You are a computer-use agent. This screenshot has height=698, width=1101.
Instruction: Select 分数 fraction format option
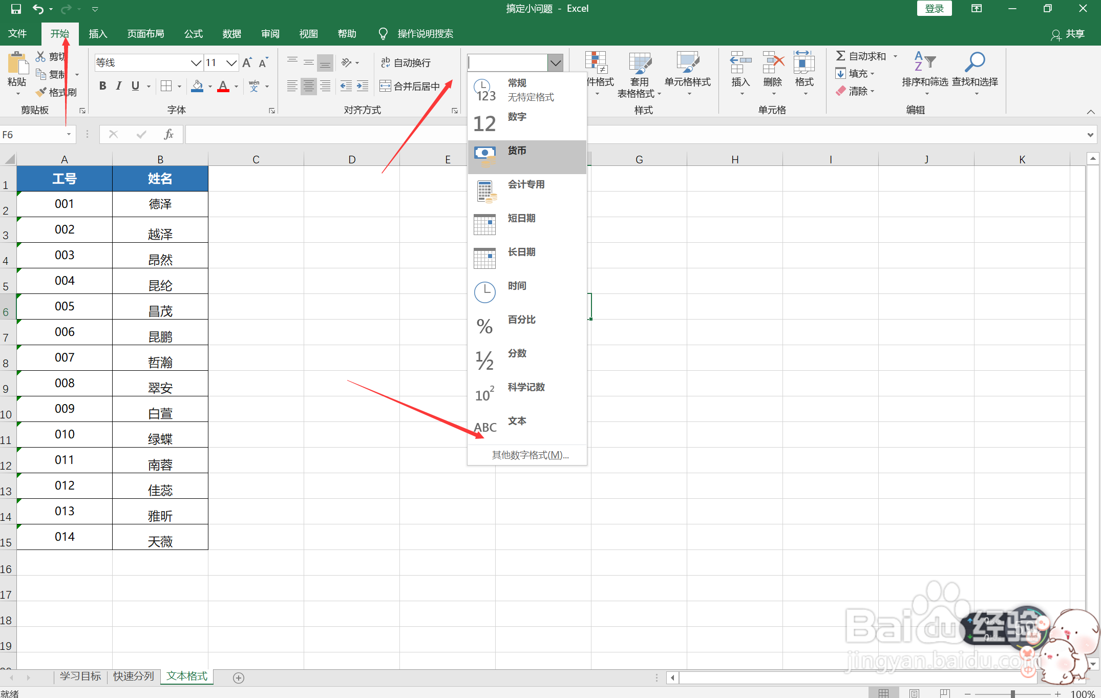click(x=527, y=360)
